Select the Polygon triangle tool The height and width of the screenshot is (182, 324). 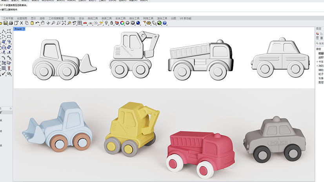coord(4,36)
